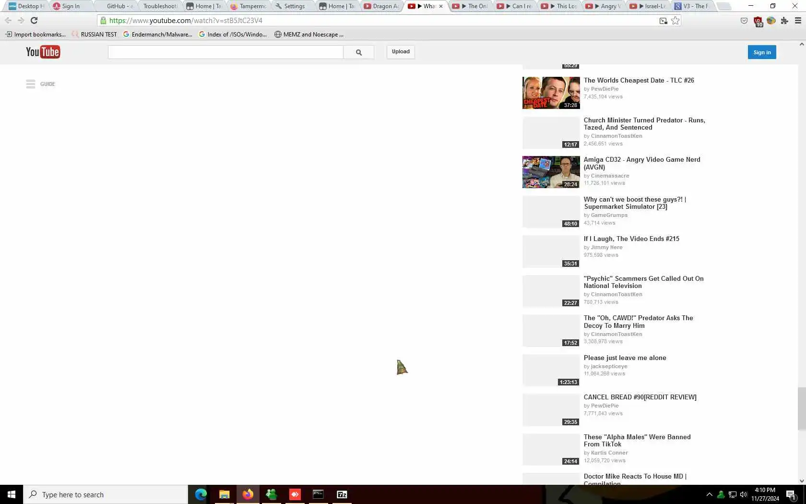806x504 pixels.
Task: Open the 7-Zip icon in taskbar
Action: click(x=342, y=494)
